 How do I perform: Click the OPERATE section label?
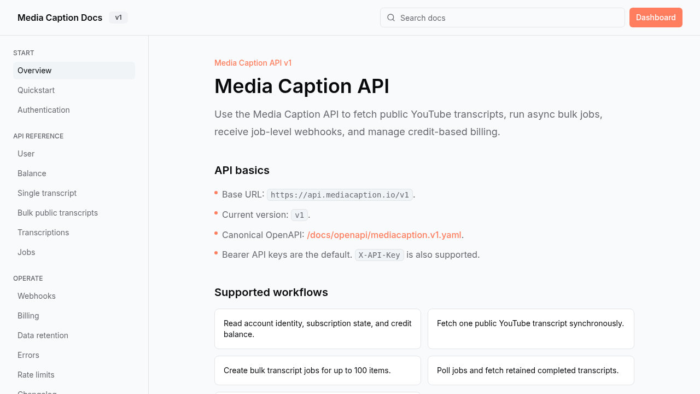[28, 279]
